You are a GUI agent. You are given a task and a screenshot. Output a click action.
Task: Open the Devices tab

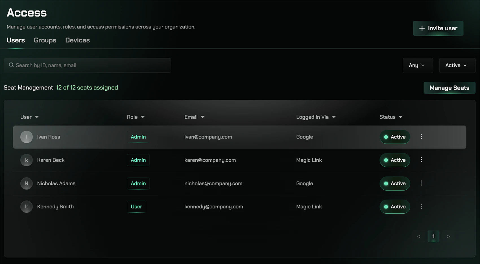coord(77,40)
